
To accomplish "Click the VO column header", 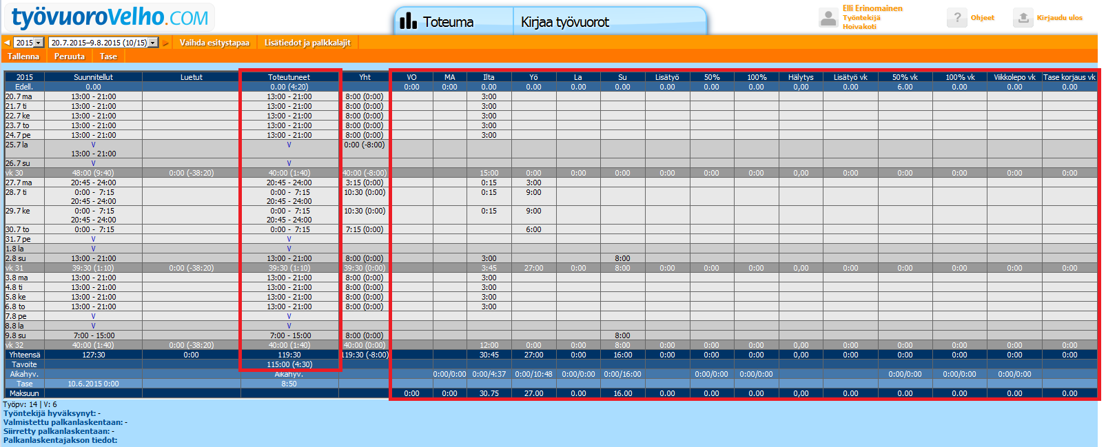I will click(x=411, y=77).
